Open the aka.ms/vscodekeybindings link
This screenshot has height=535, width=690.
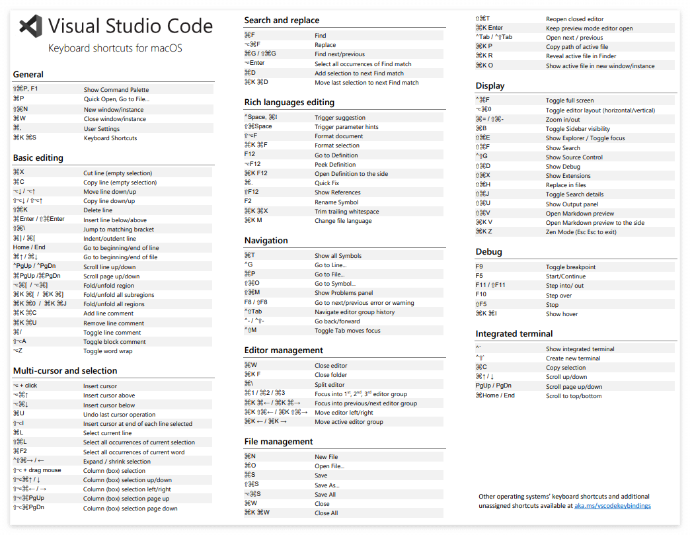click(x=612, y=506)
